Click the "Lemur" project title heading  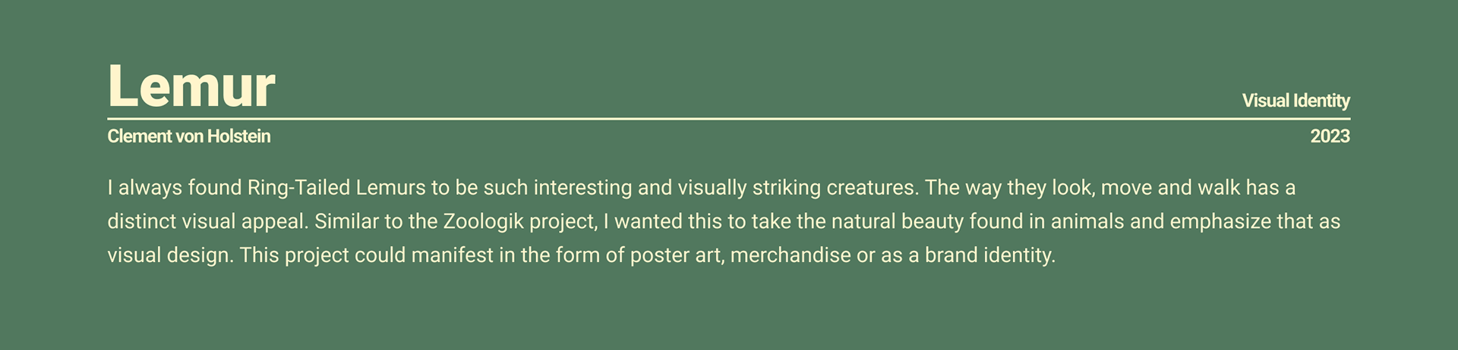(x=191, y=86)
